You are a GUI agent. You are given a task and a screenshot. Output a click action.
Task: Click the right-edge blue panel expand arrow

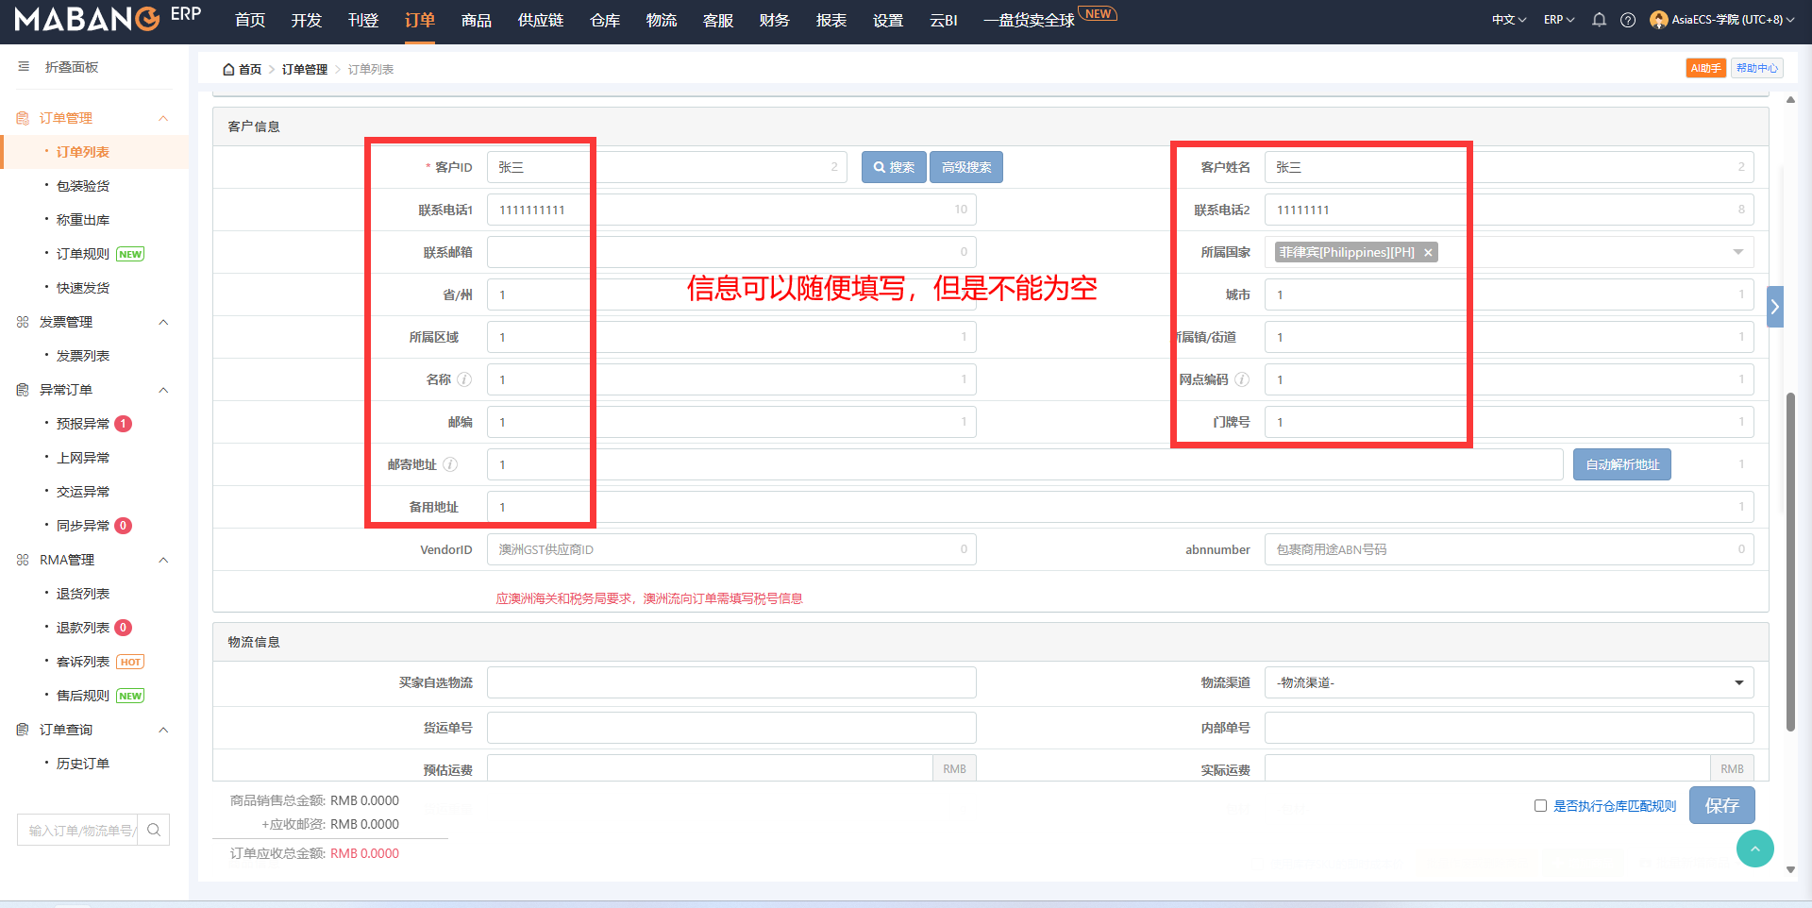1774,307
